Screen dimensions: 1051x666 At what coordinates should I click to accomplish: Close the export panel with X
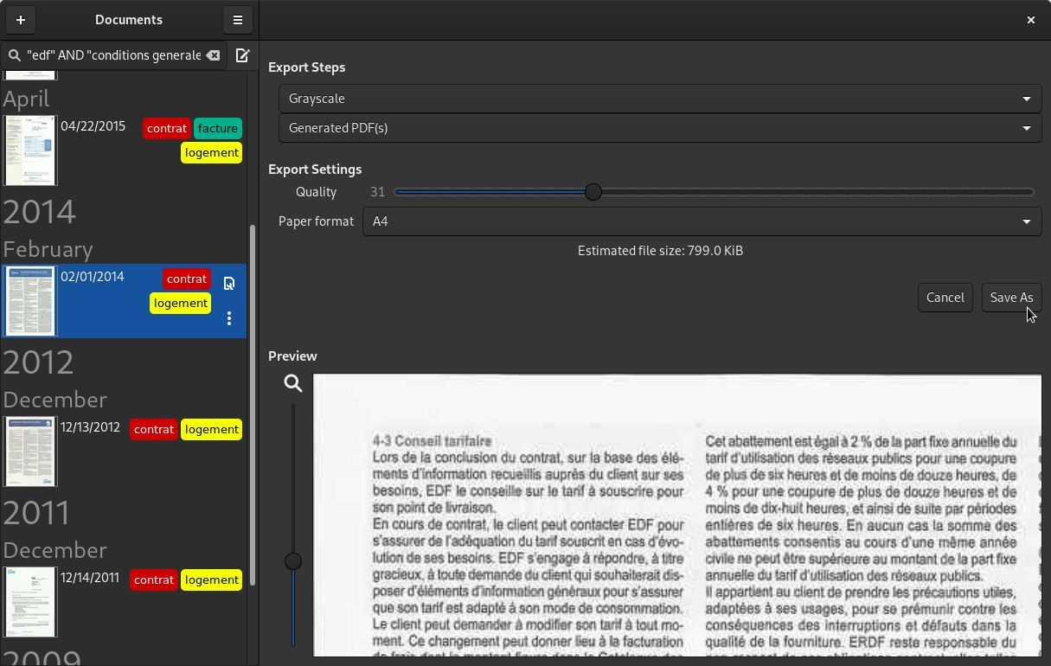tap(1030, 20)
